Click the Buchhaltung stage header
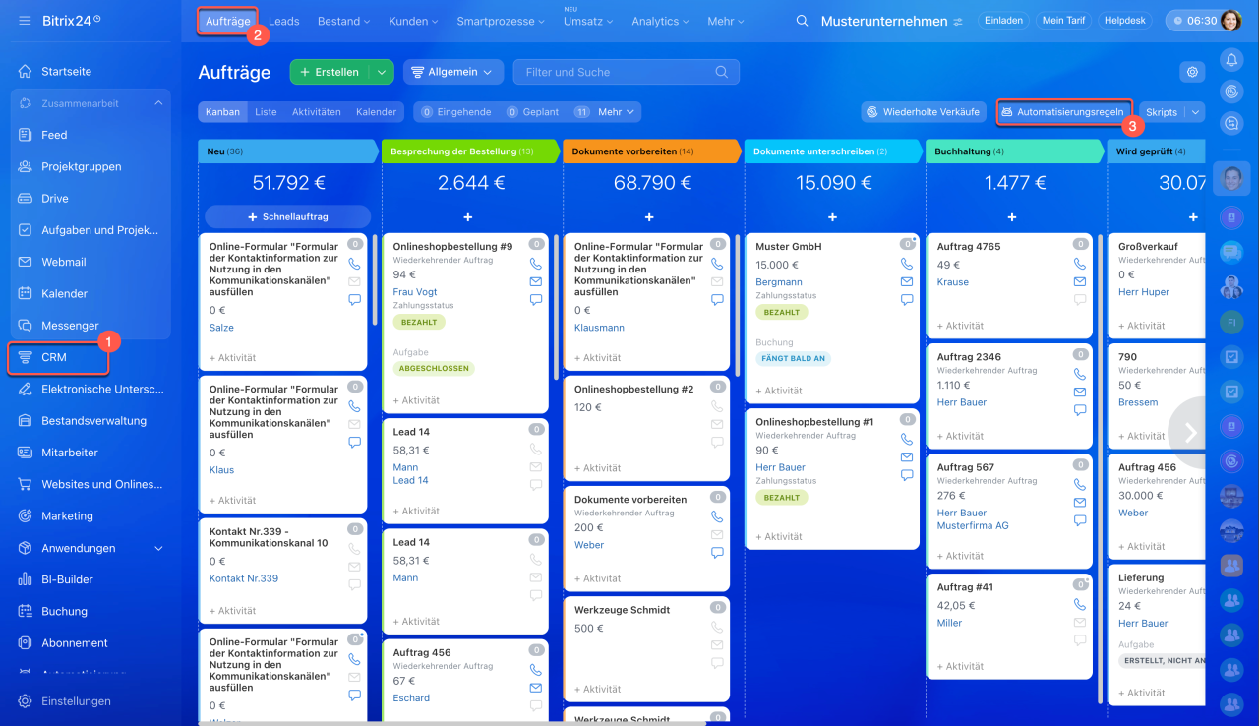 1015,151
